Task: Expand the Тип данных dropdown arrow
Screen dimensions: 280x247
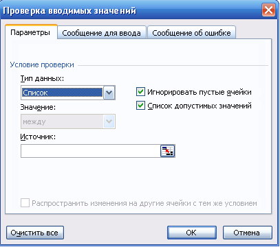Action: coord(109,93)
